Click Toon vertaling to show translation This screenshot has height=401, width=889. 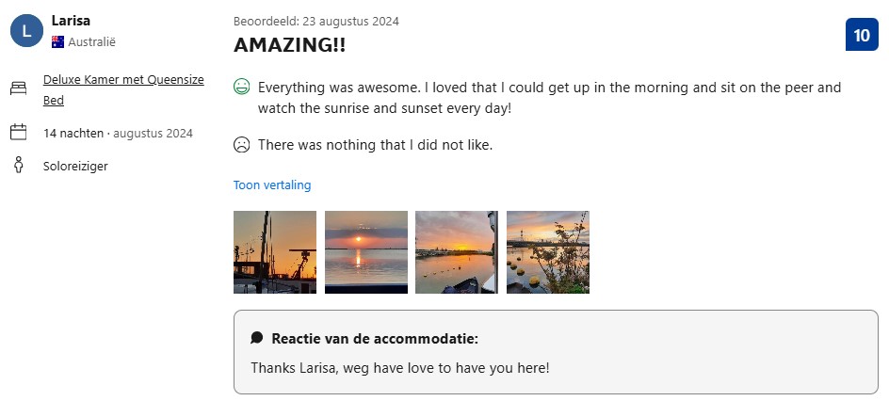coord(272,185)
